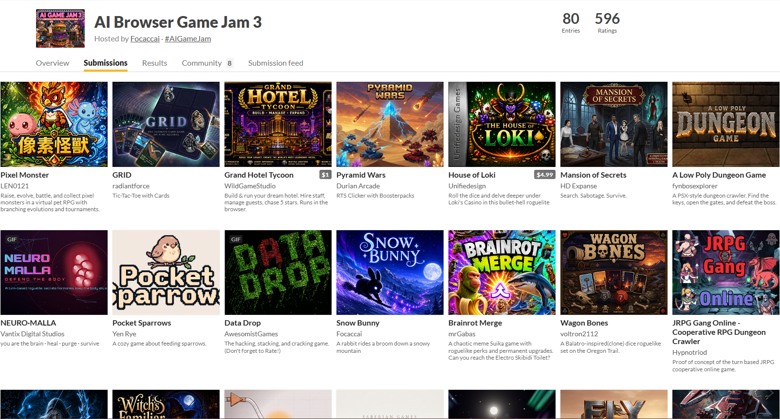
Task: Open the Data Drop GIF thumbnail
Action: [278, 273]
